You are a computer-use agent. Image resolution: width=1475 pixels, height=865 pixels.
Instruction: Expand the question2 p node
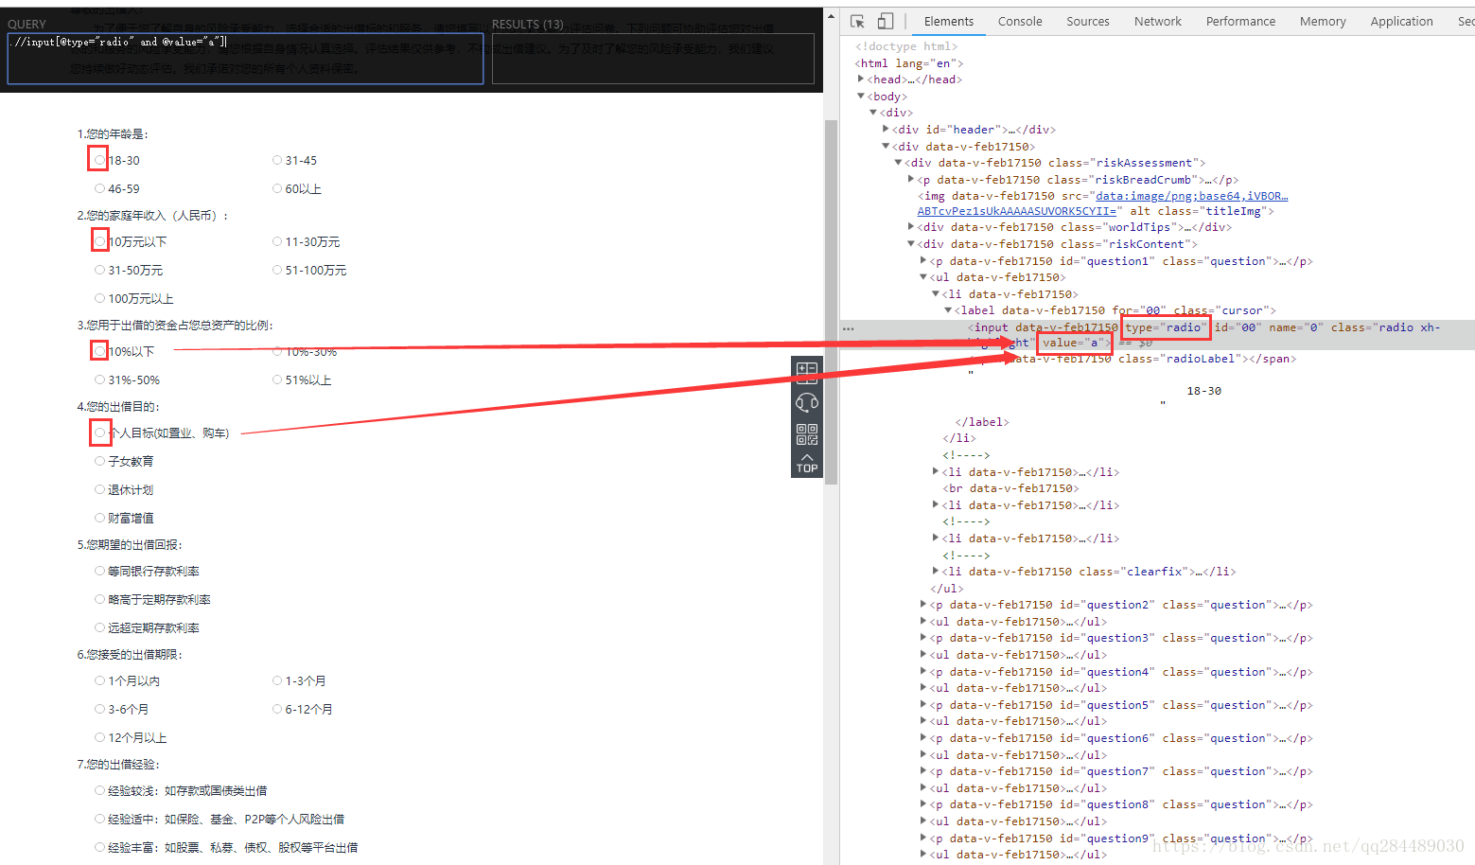(x=923, y=605)
